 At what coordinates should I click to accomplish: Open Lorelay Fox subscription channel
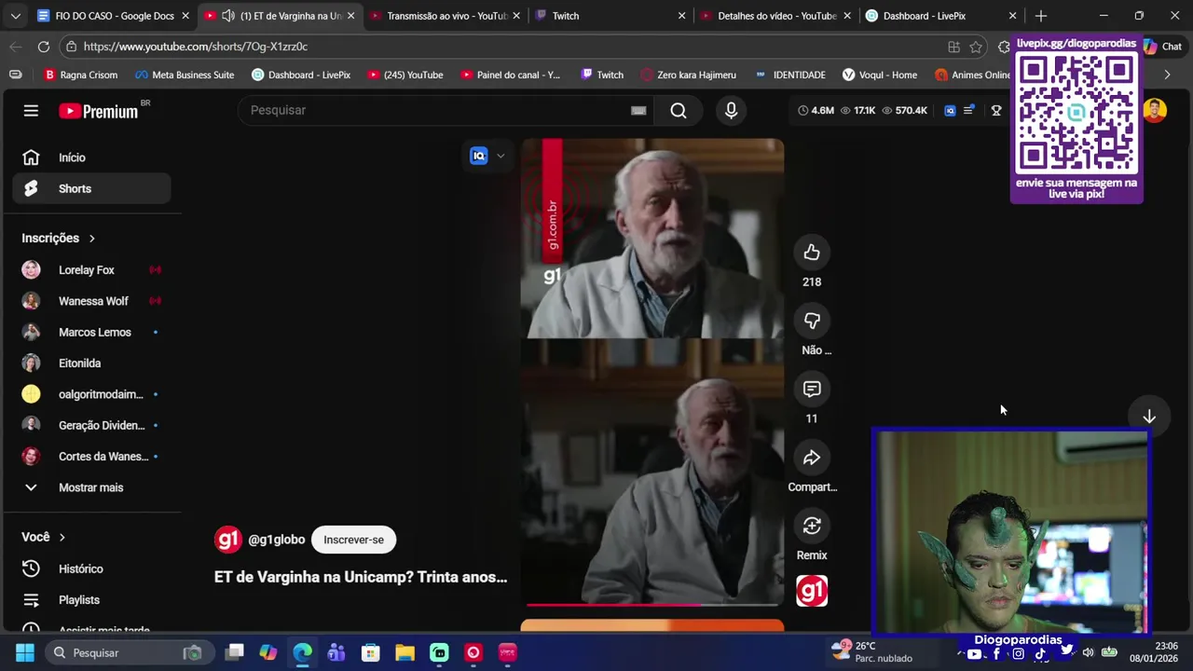pyautogui.click(x=91, y=270)
